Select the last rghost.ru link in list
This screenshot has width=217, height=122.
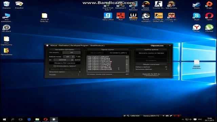point(100,69)
